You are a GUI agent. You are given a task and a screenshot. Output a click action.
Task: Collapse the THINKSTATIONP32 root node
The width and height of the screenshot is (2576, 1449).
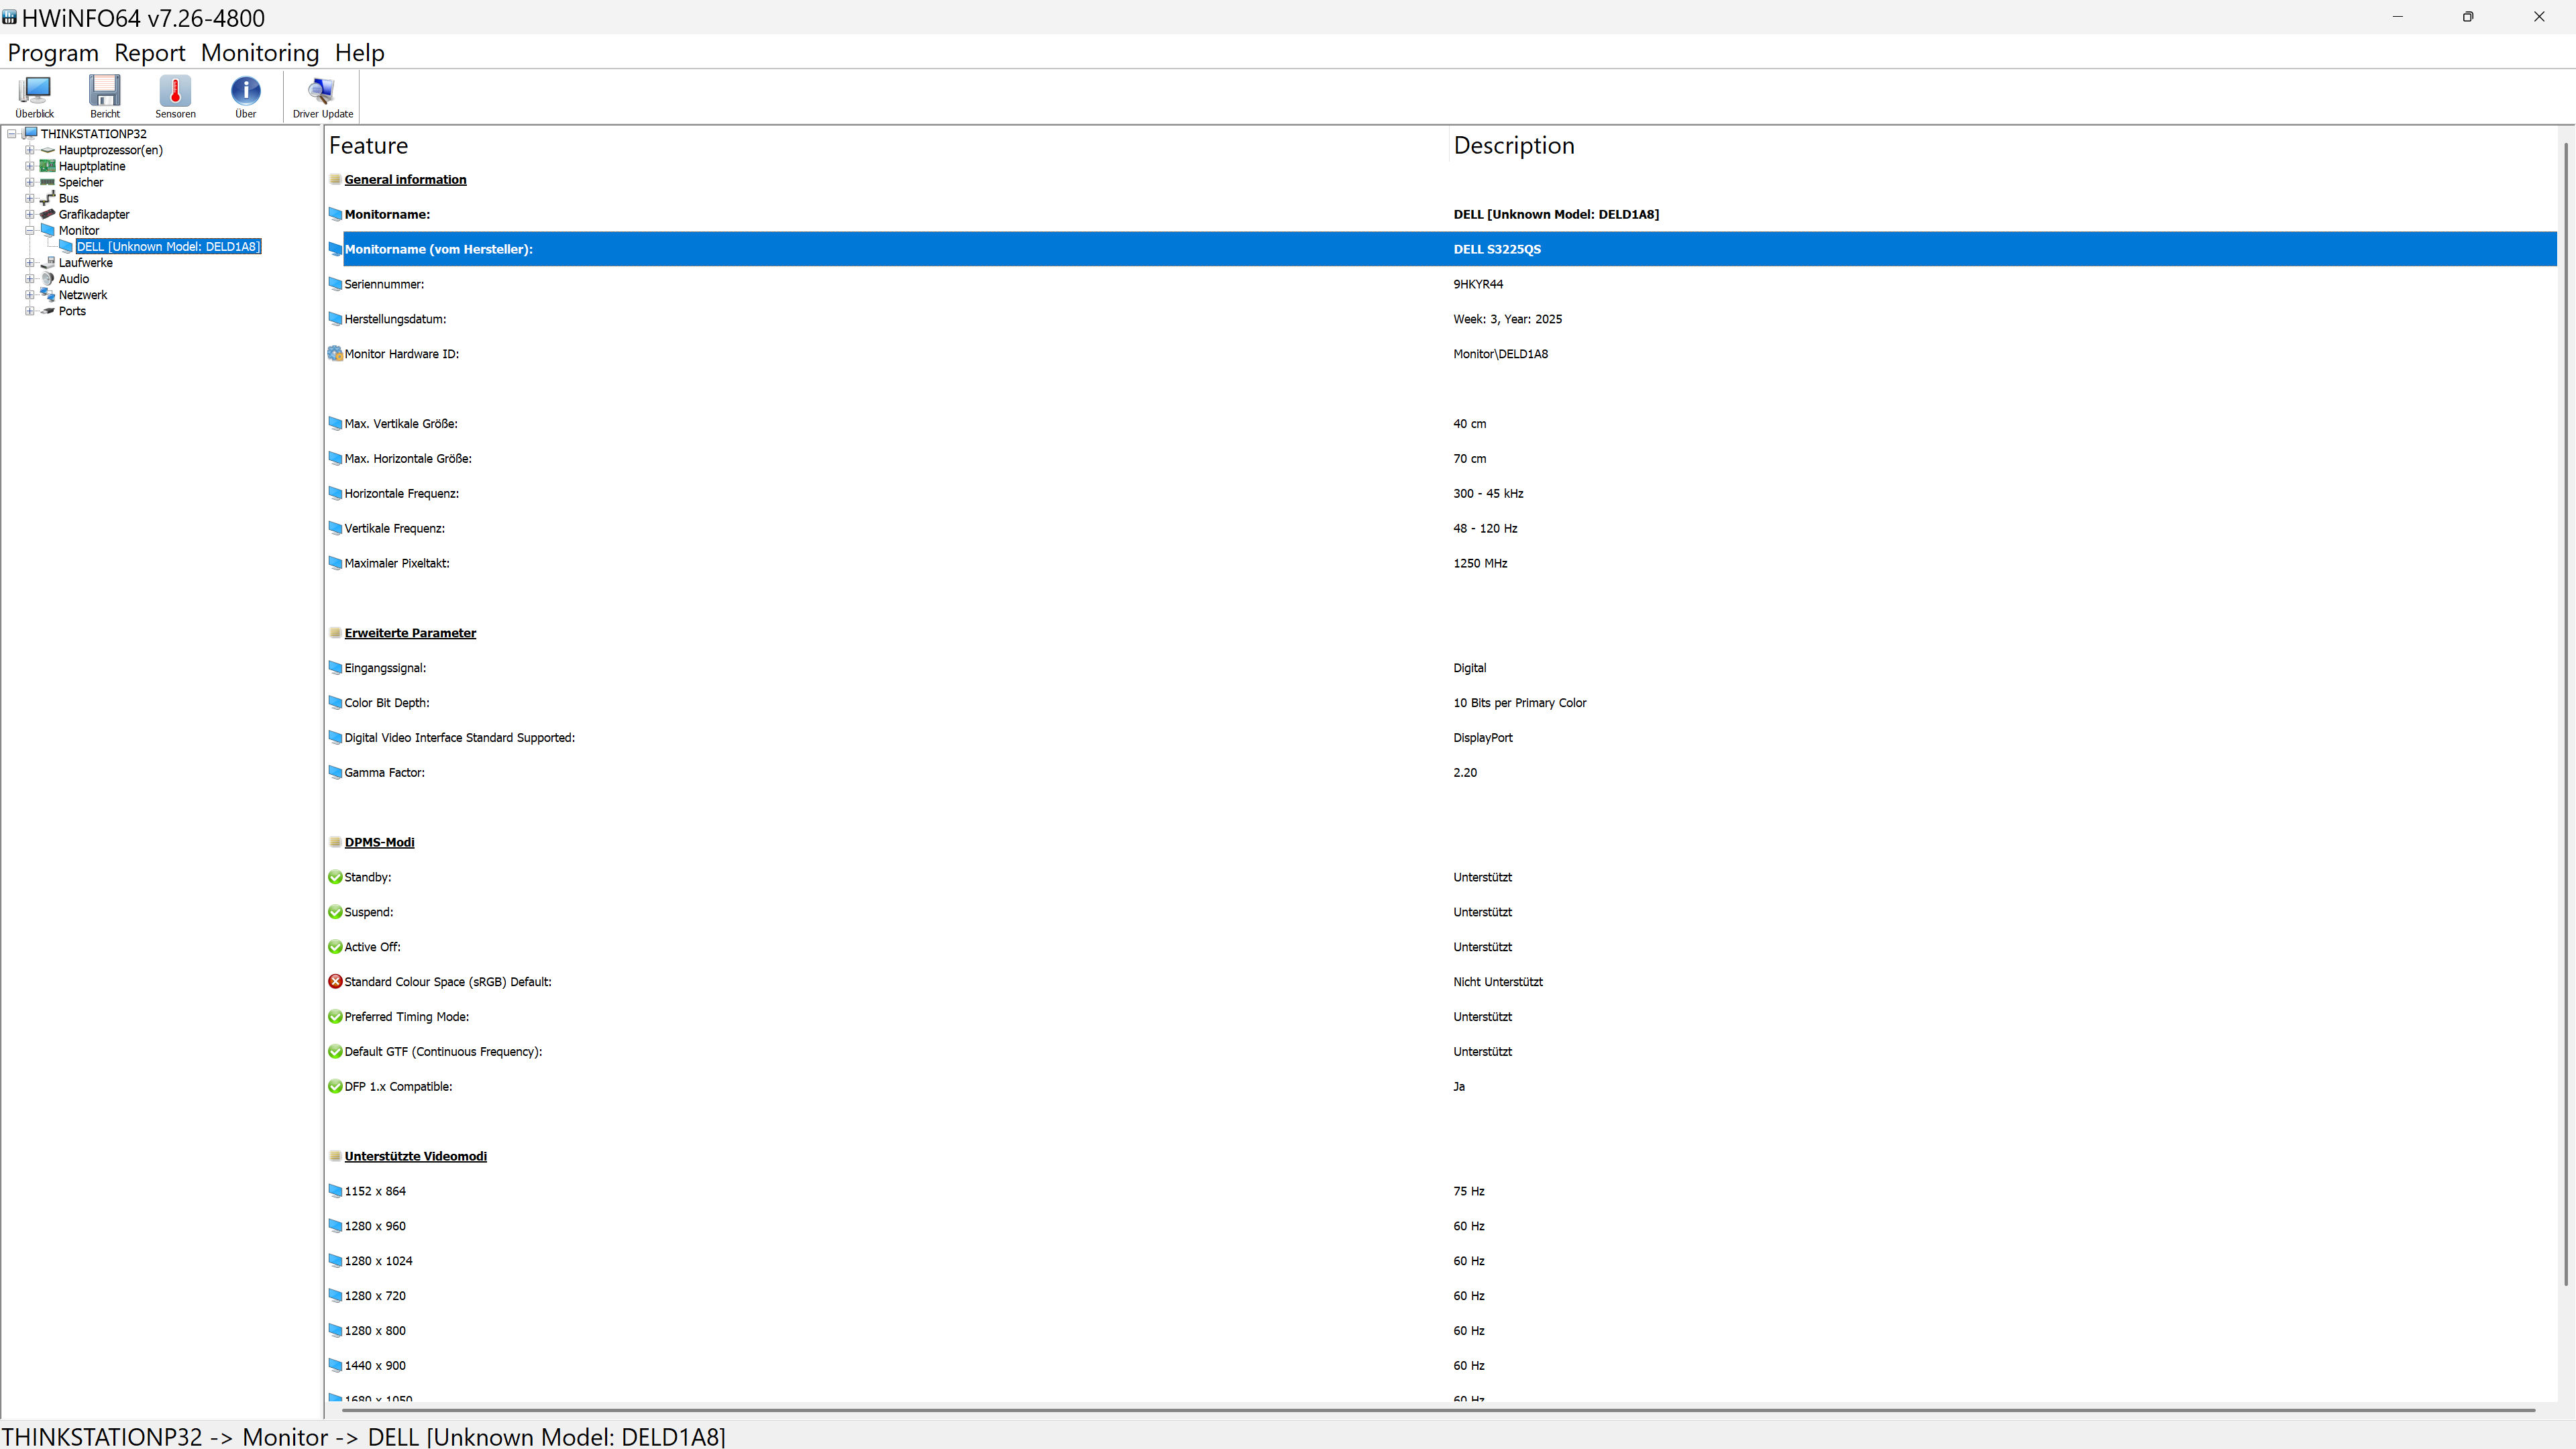[x=12, y=134]
